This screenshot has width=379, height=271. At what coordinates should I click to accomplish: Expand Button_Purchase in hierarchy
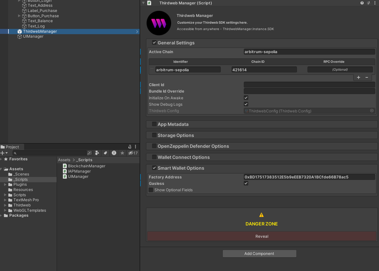19,16
